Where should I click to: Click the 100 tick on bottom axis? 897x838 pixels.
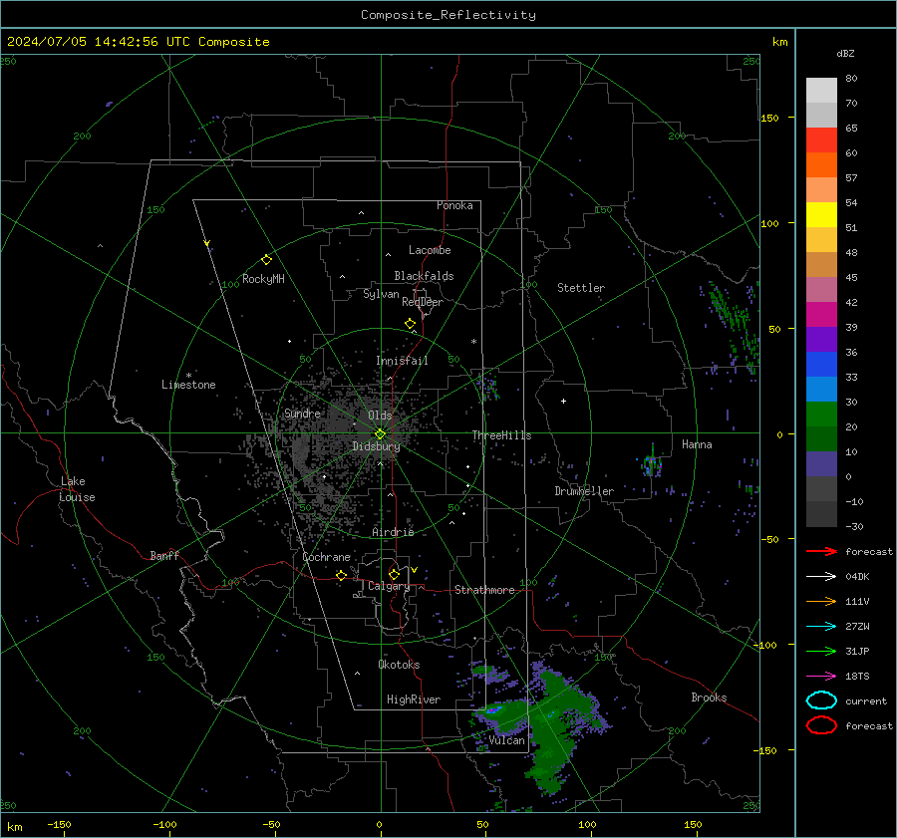click(x=587, y=824)
